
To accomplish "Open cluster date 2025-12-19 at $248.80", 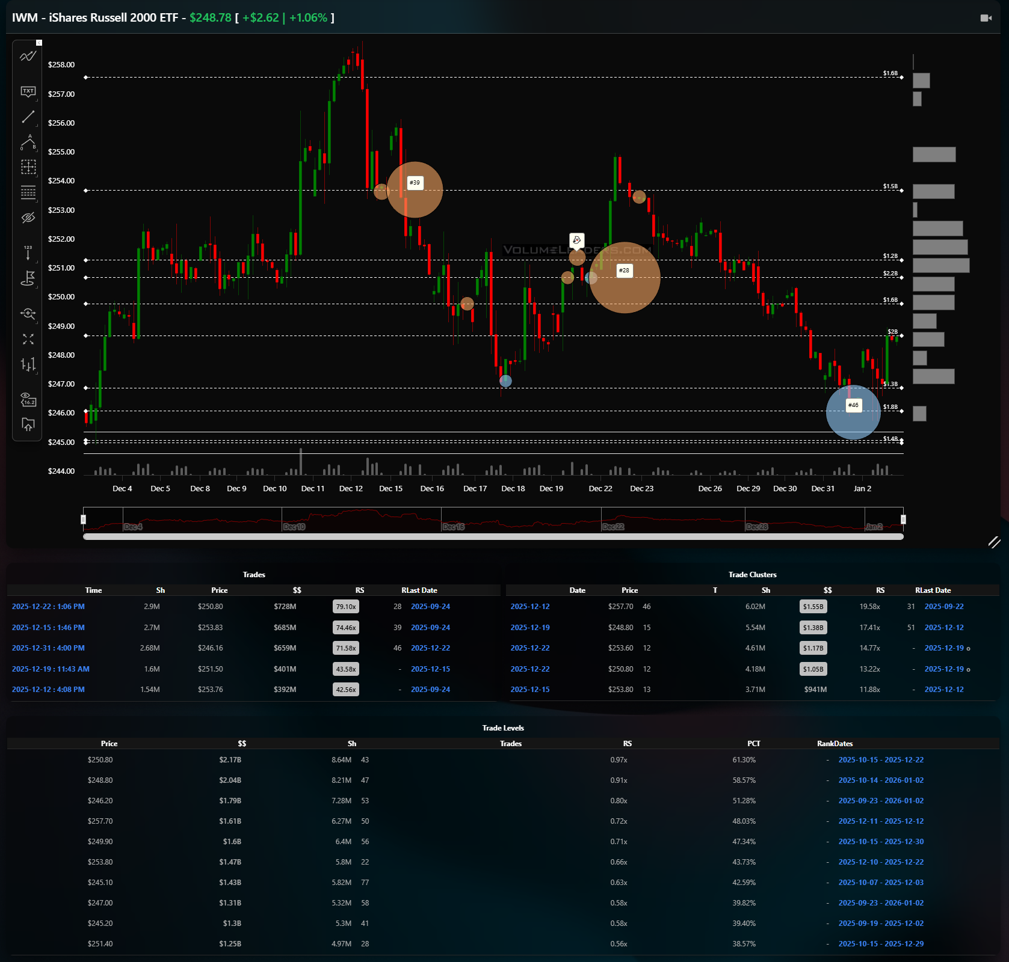I will (x=530, y=628).
